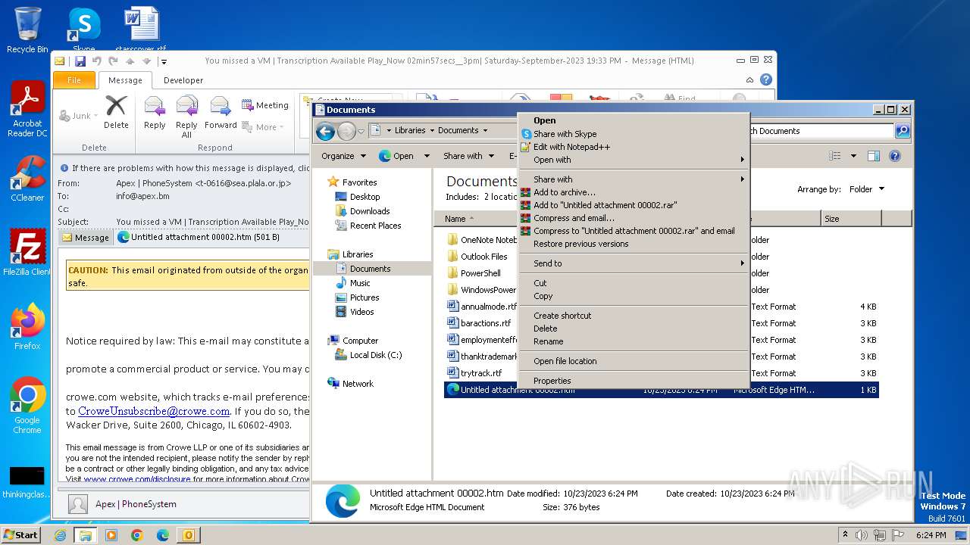Open the Explorer help icon

point(895,156)
